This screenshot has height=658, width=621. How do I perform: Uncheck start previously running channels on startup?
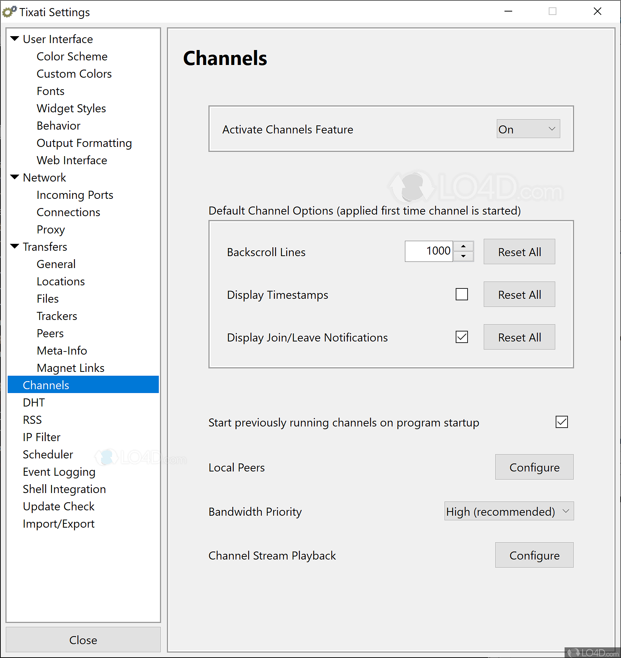pyautogui.click(x=561, y=422)
